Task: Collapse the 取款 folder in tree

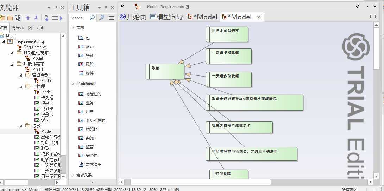Action: coord(21,126)
